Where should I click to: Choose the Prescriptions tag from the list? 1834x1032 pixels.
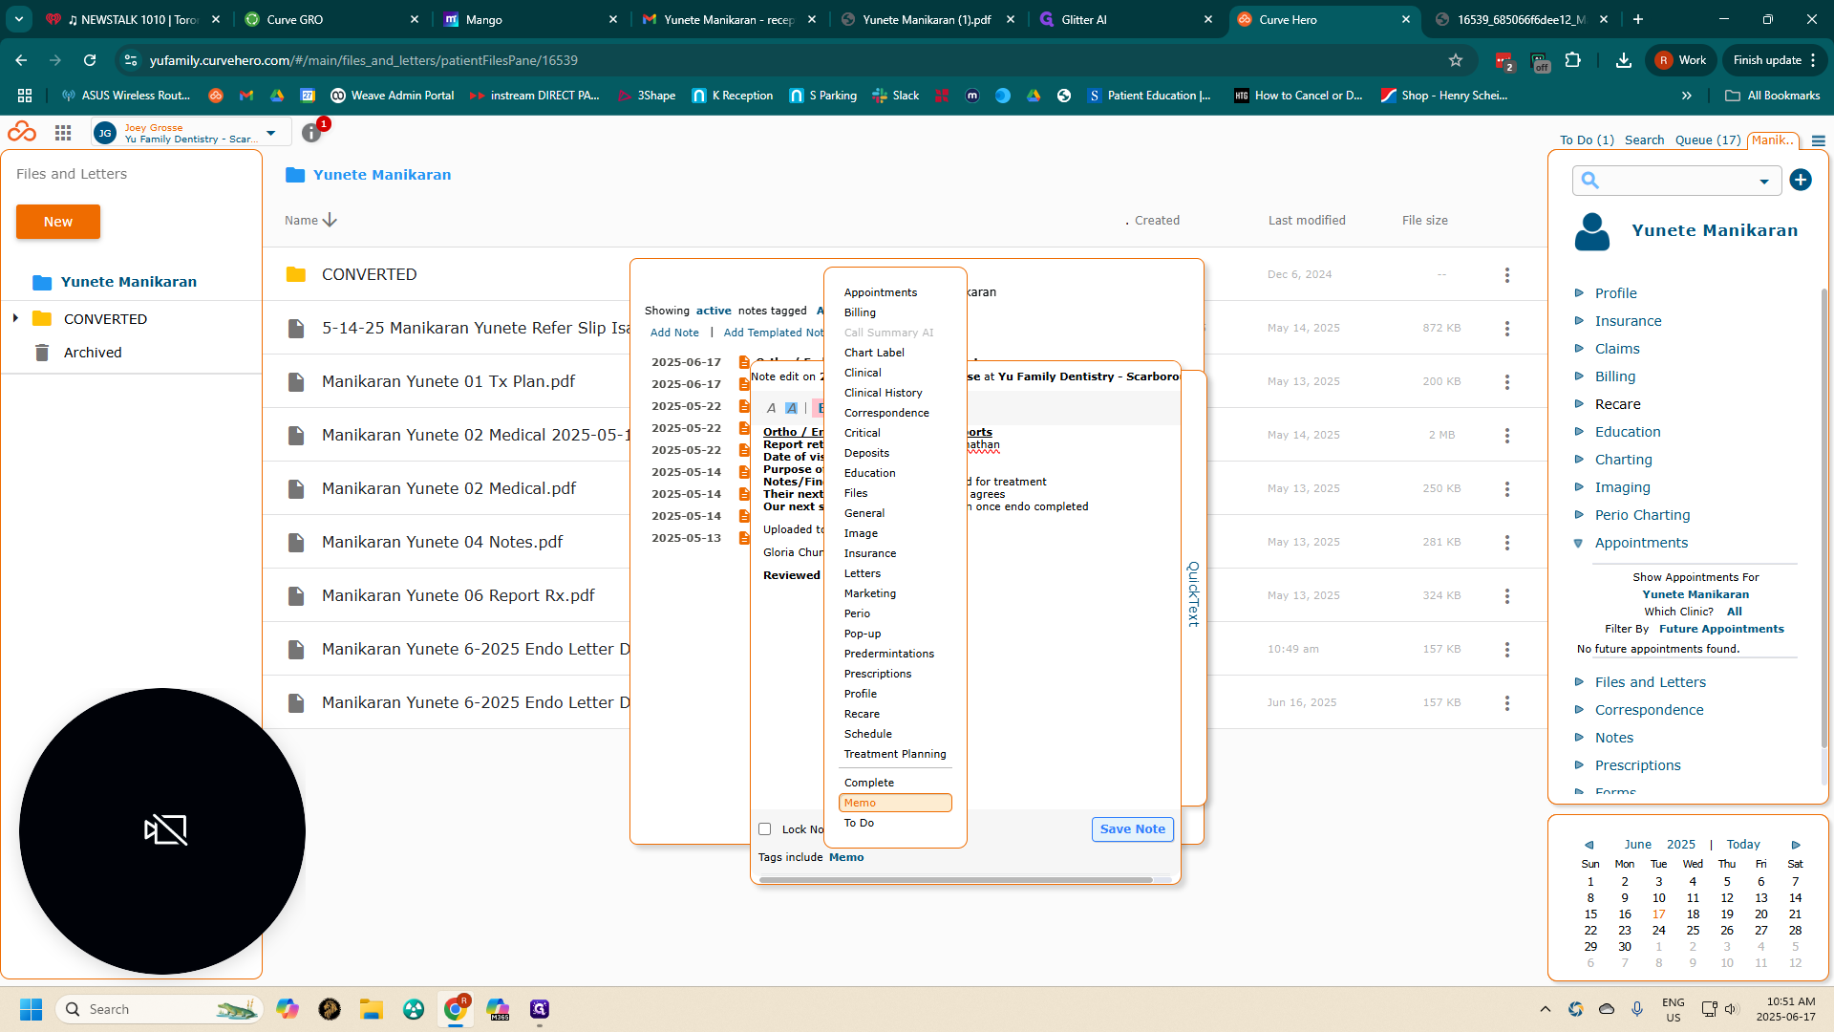878,674
